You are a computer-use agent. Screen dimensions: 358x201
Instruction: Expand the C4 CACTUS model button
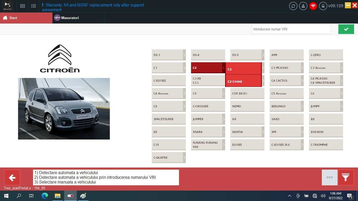[286, 80]
